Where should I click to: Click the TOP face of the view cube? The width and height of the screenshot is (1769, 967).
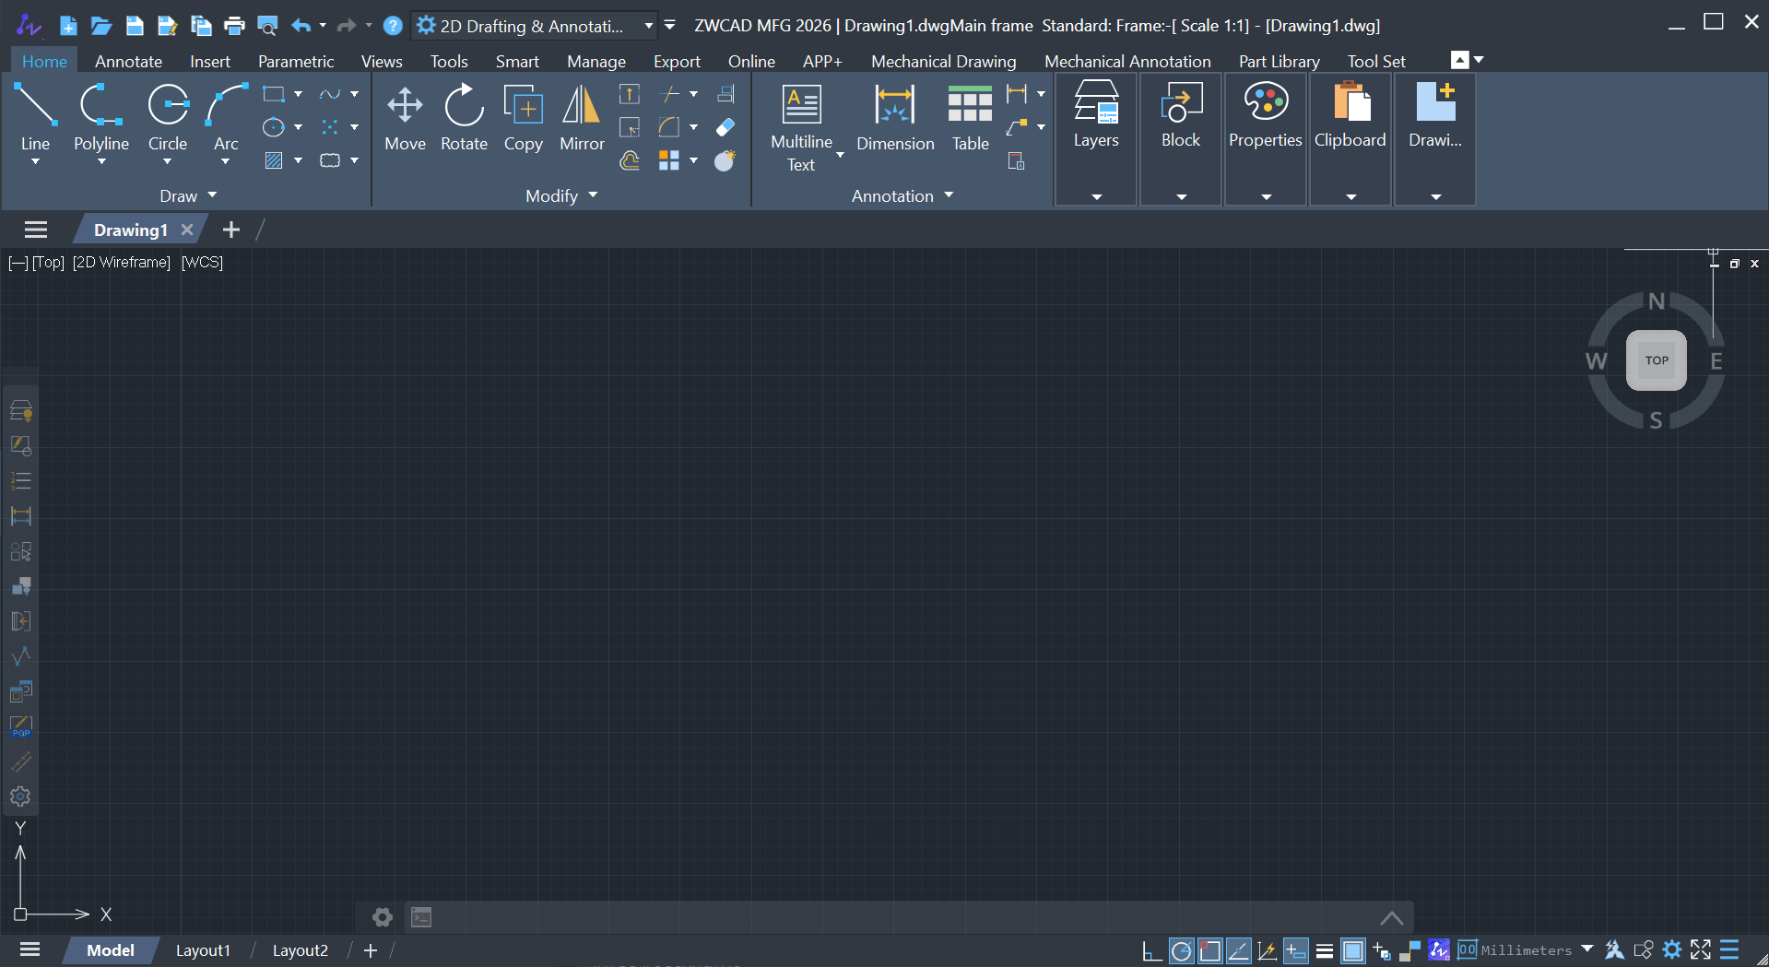point(1656,360)
